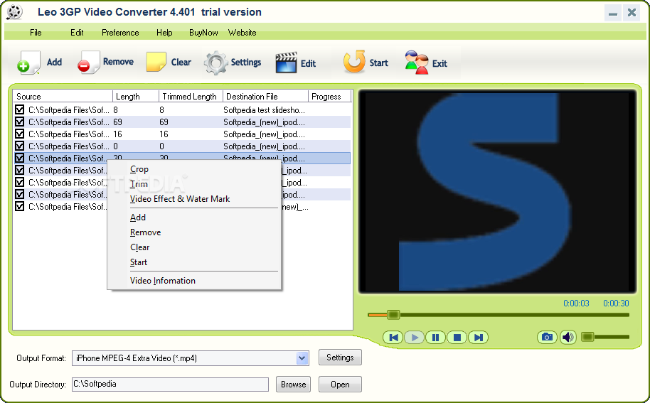
Task: Click the Output Directory text field
Action: [170, 385]
